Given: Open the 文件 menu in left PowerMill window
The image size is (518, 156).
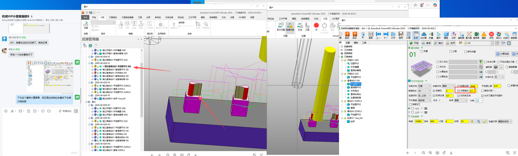Looking at the screenshot, I should click(x=85, y=17).
